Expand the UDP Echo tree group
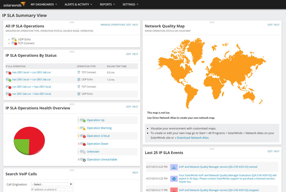286x192 pixels. pos(9,39)
